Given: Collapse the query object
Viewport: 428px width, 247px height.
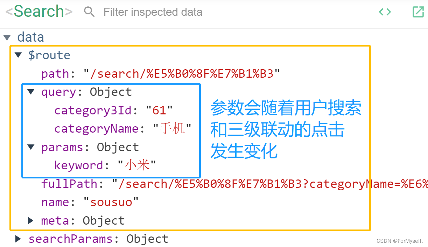Looking at the screenshot, I should 30,91.
